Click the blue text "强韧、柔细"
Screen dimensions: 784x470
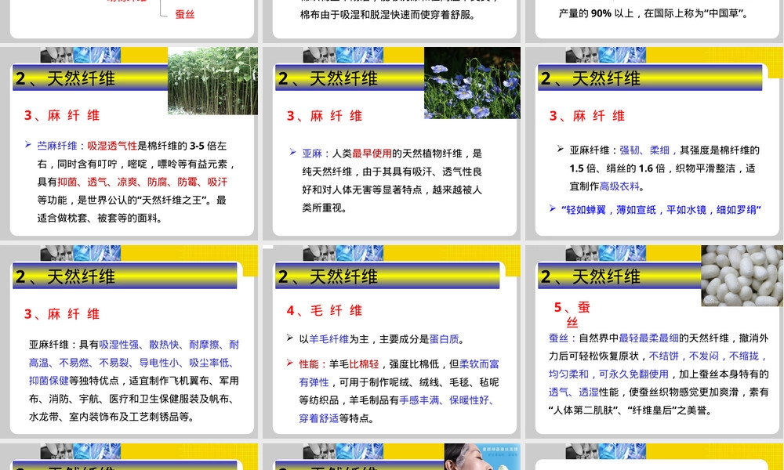click(x=644, y=150)
